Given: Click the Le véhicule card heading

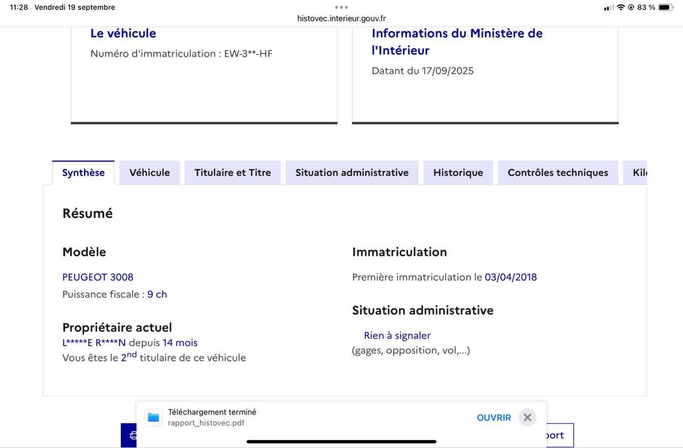Looking at the screenshot, I should click(x=123, y=34).
